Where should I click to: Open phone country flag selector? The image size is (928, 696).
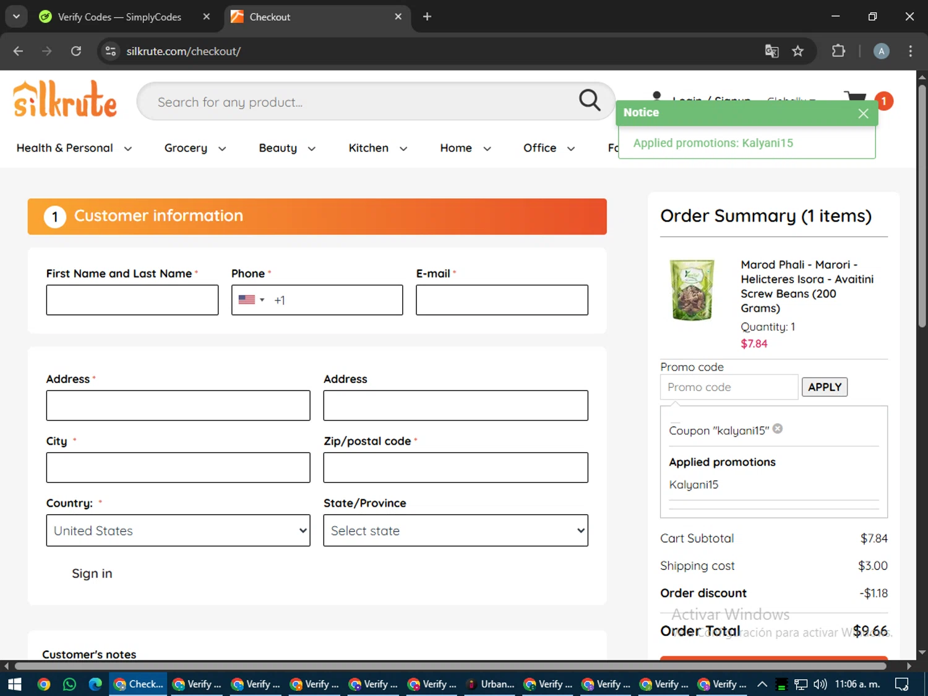[251, 299]
